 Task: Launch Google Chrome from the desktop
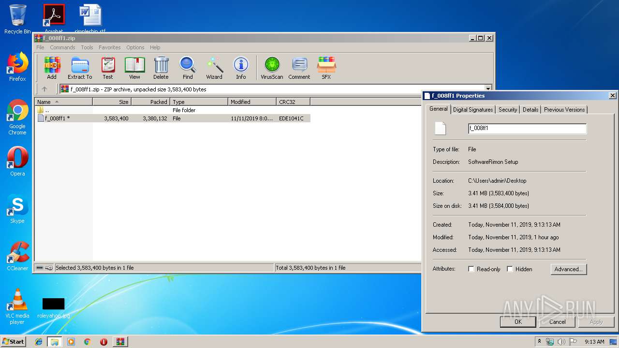[17, 117]
